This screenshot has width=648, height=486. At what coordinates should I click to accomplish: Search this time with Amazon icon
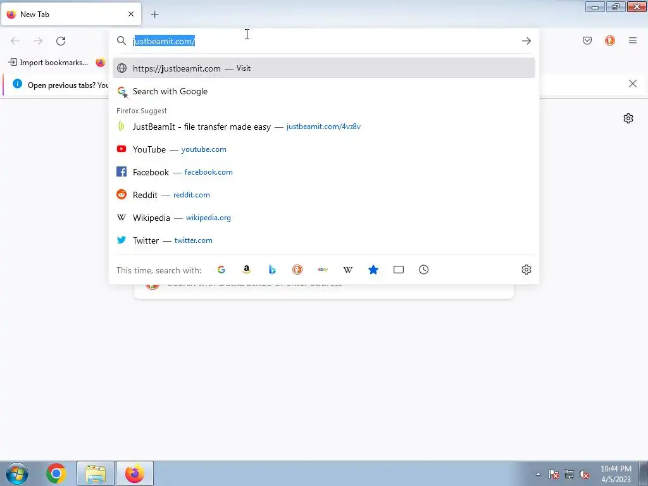click(247, 270)
